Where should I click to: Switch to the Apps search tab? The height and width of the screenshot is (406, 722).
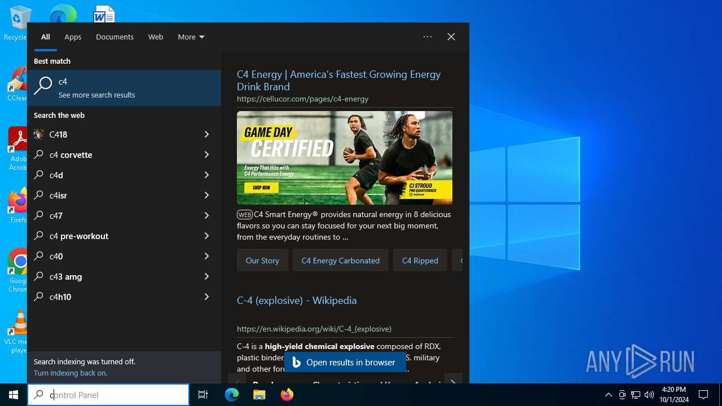click(x=73, y=37)
